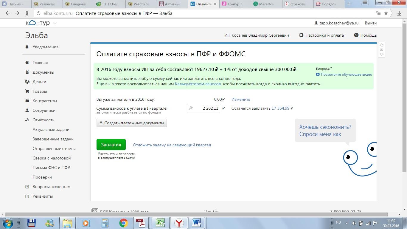The height and width of the screenshot is (251, 407).
Task: Open Калькулятором взносов link
Action: click(x=198, y=84)
